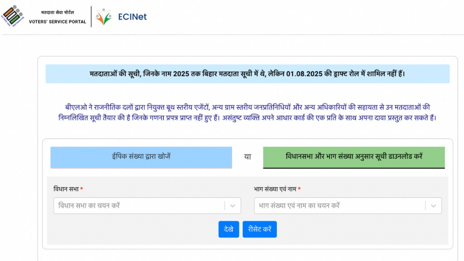The image size is (464, 261).
Task: Click the या divider text between tabs
Action: [247, 157]
